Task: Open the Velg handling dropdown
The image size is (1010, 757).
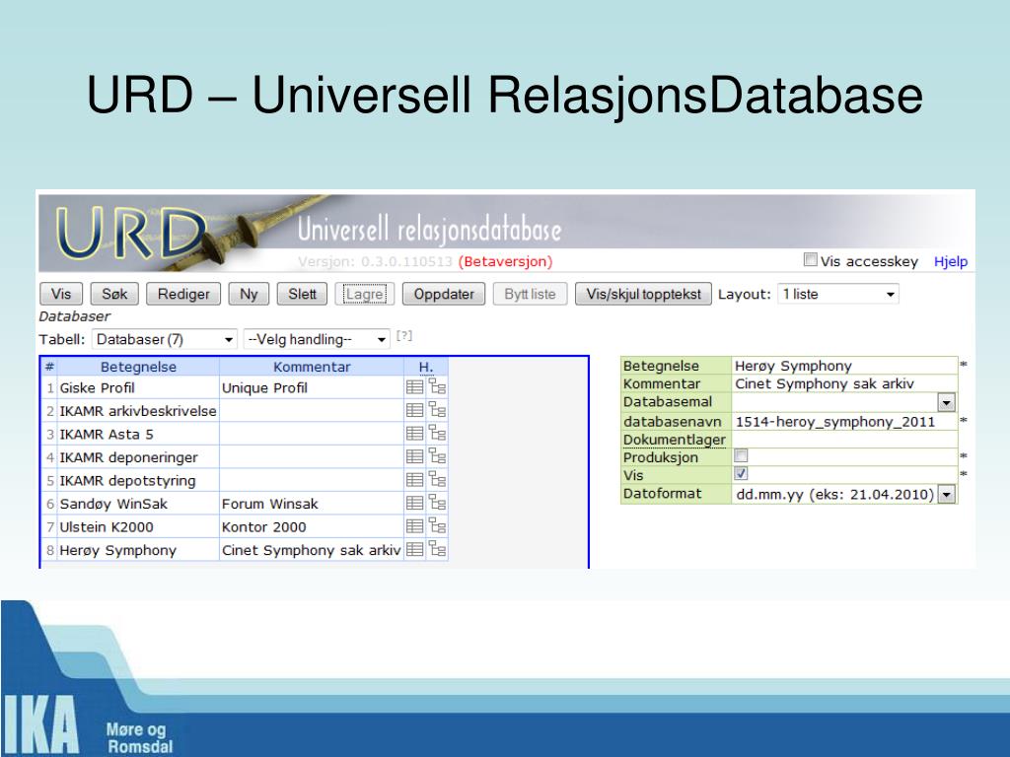Action: (317, 339)
